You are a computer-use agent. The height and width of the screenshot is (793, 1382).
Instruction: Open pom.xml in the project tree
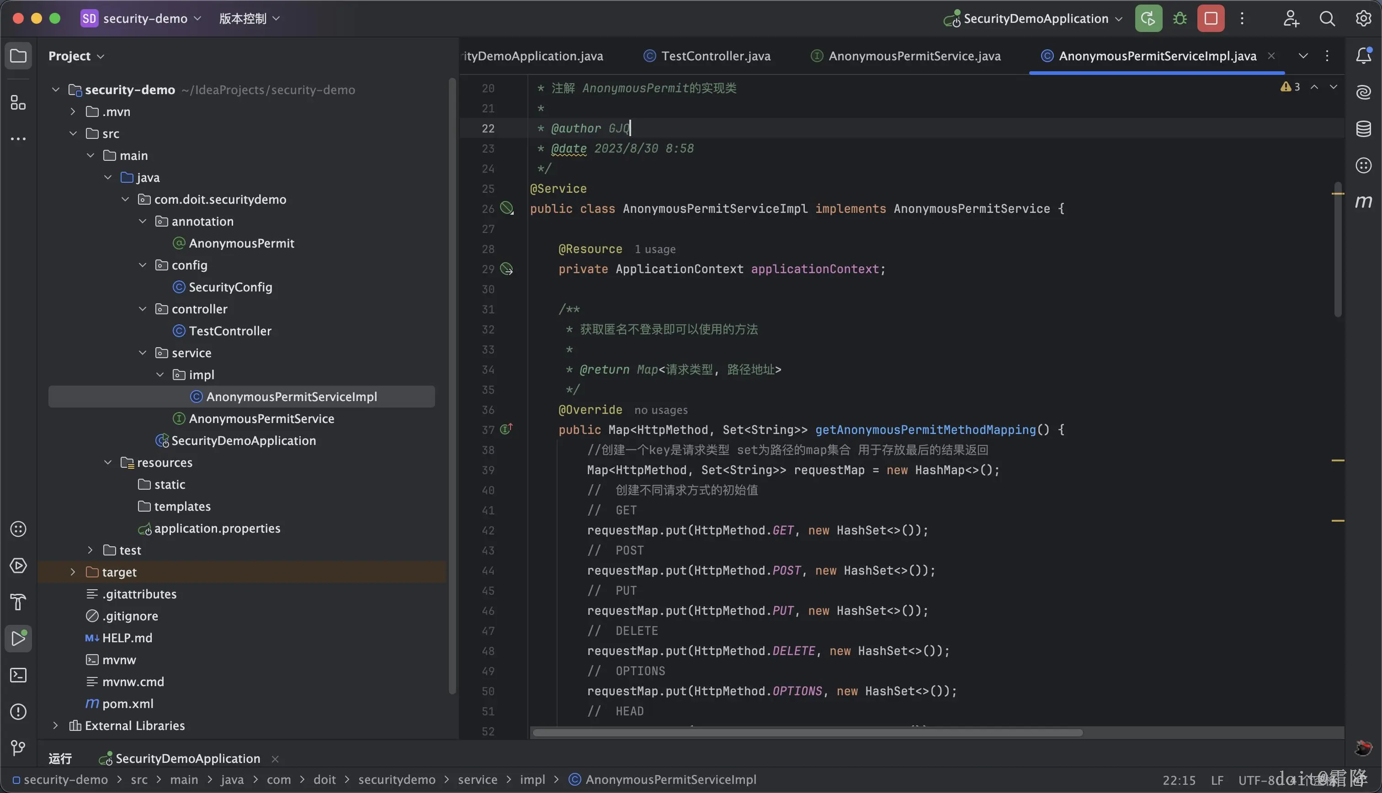click(128, 703)
